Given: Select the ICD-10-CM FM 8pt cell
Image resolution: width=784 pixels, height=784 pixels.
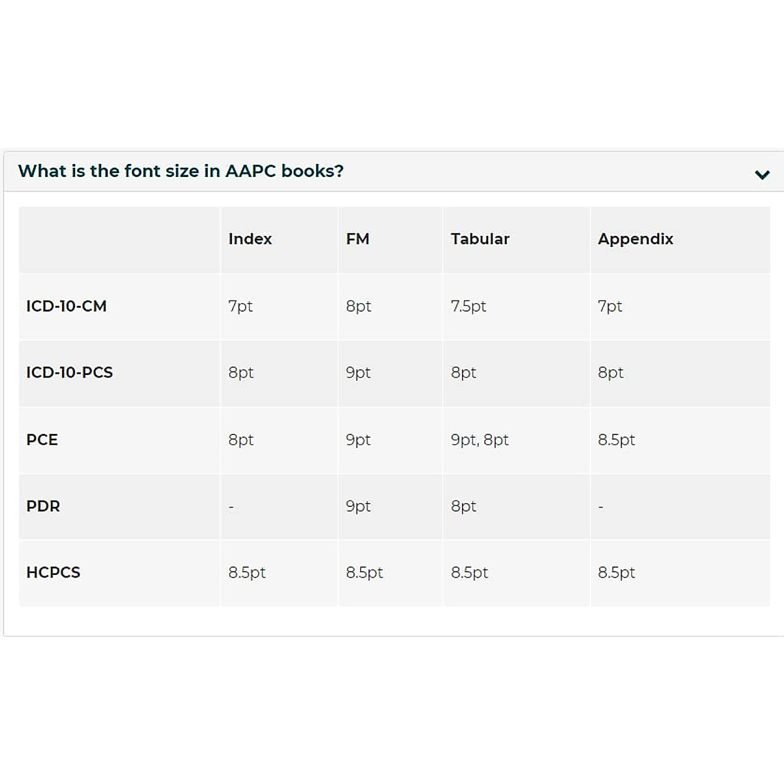Looking at the screenshot, I should coord(358,306).
